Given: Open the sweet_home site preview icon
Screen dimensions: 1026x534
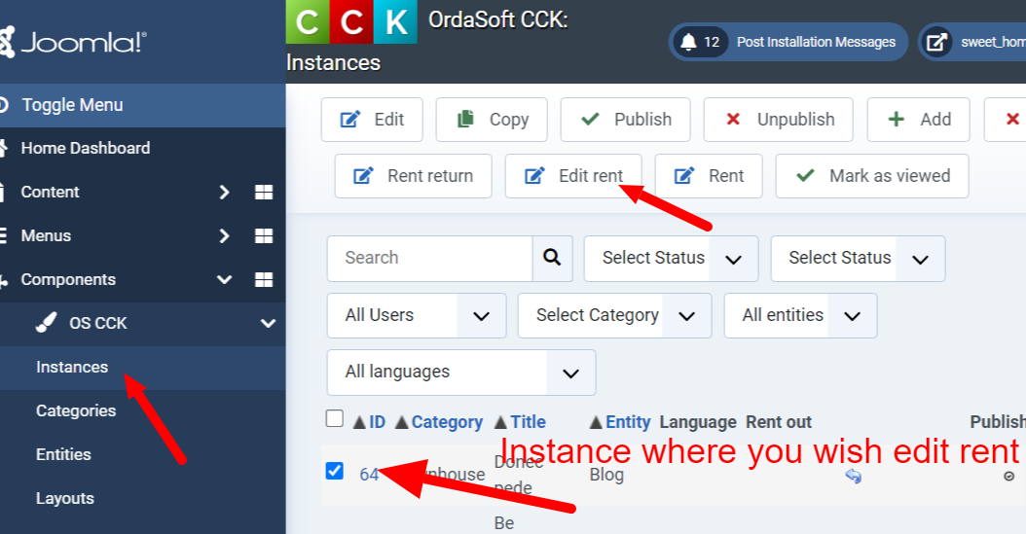Looking at the screenshot, I should [x=936, y=43].
